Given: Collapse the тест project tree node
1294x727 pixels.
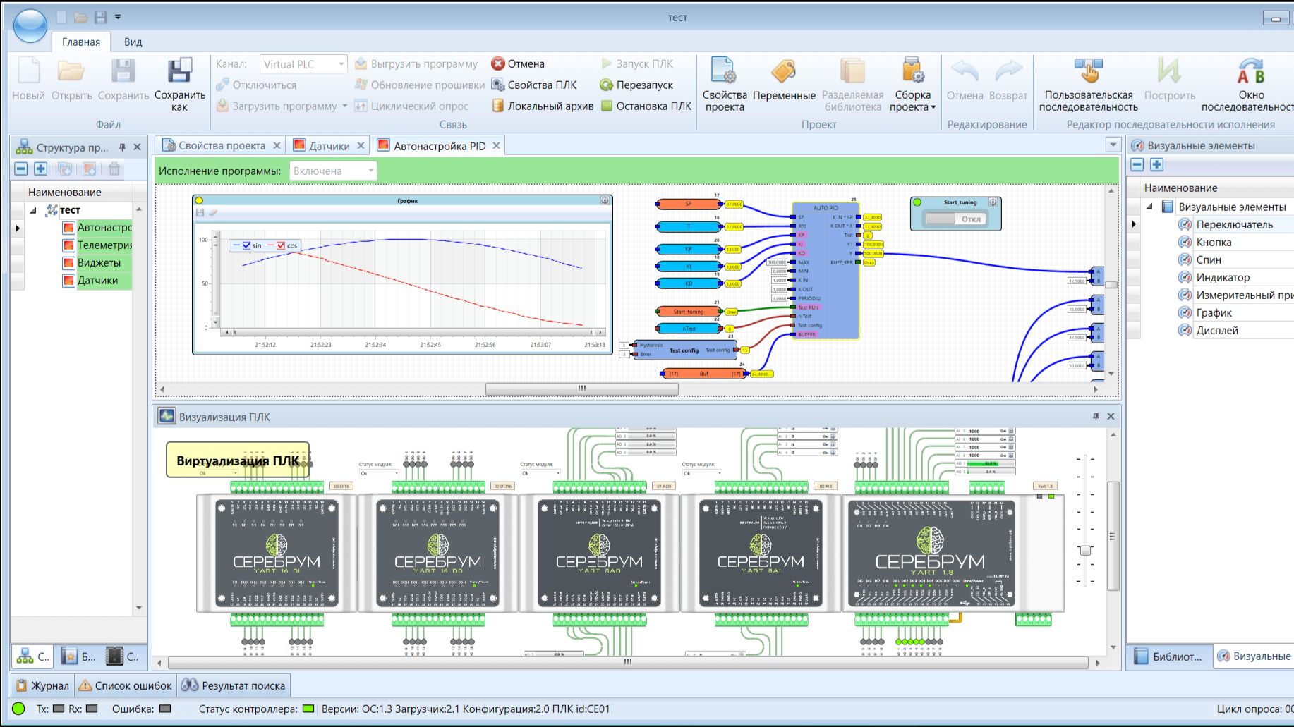Looking at the screenshot, I should (x=33, y=210).
